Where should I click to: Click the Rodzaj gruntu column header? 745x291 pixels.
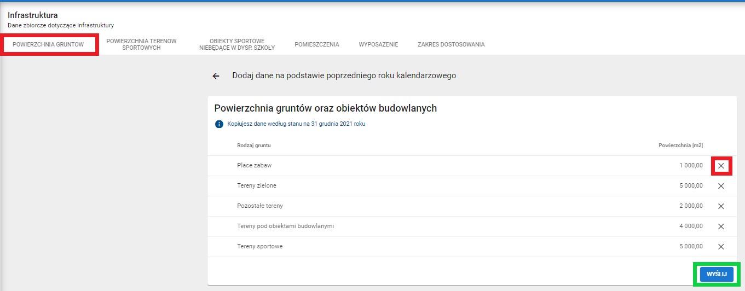click(254, 145)
